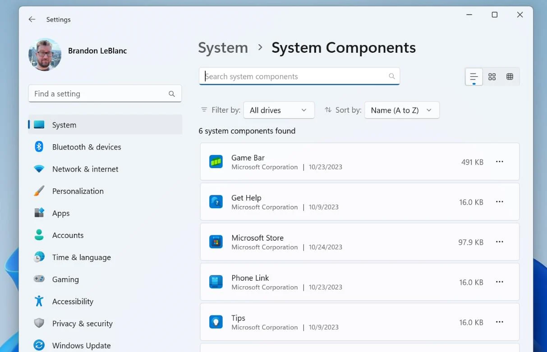This screenshot has height=352, width=547.
Task: Click the Privacy & security shield icon
Action: pyautogui.click(x=39, y=323)
